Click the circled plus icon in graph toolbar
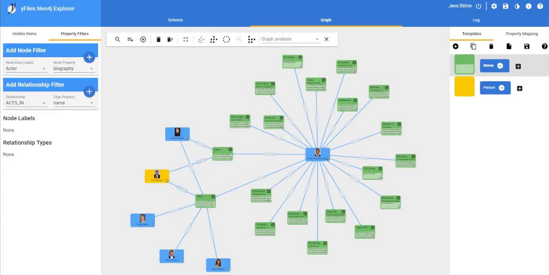Screen dimensions: 549x275 pyautogui.click(x=143, y=40)
